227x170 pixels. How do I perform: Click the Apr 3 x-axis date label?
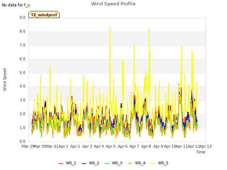click(x=87, y=146)
